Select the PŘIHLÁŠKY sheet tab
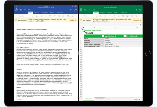Image resolution: width=157 pixels, height=107 pixels. (x=88, y=99)
